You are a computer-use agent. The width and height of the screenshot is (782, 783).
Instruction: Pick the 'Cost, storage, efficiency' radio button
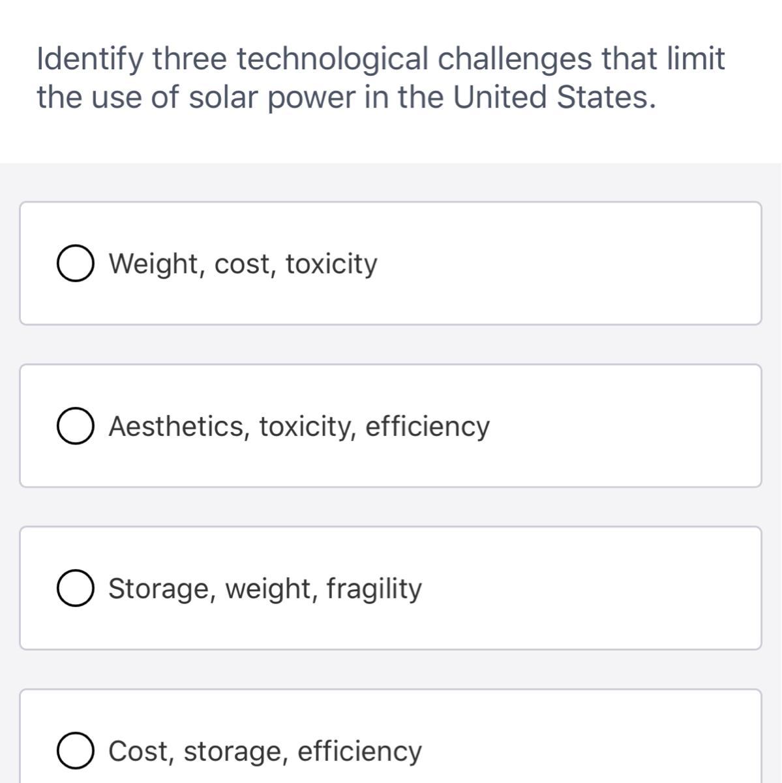tap(74, 751)
